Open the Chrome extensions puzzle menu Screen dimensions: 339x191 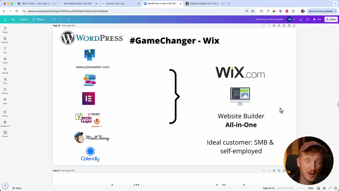pos(293,11)
